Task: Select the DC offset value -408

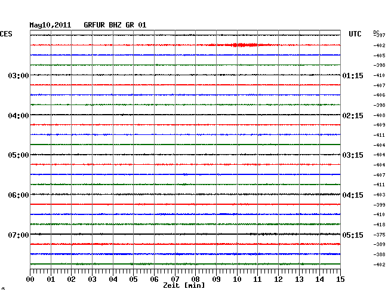Action: click(379, 115)
